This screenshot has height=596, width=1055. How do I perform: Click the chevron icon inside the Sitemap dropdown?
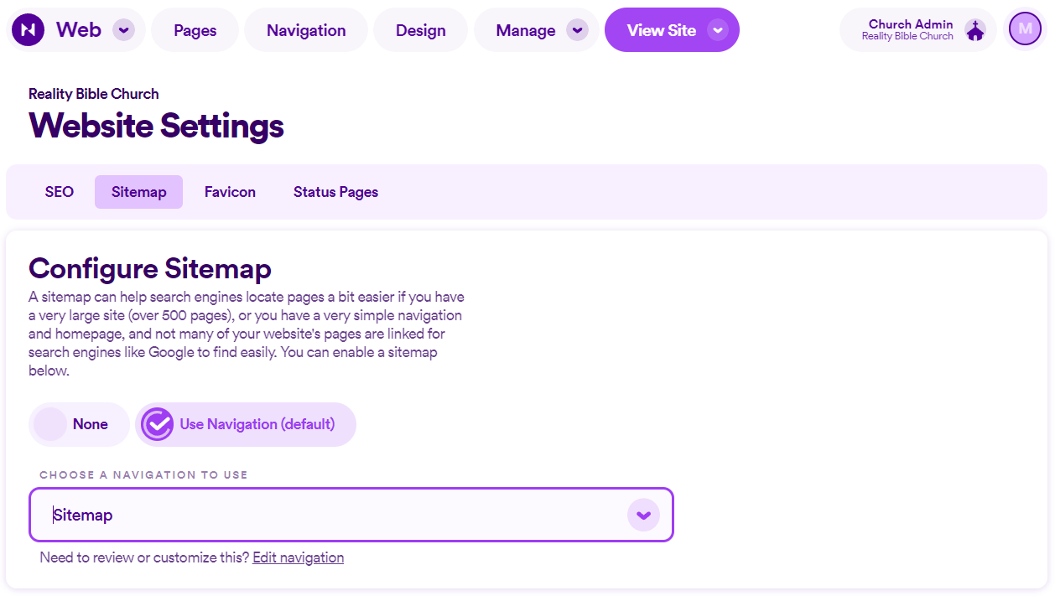coord(643,515)
